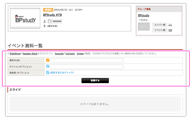Open the BPstudy event logo thumbnail

point(25,18)
